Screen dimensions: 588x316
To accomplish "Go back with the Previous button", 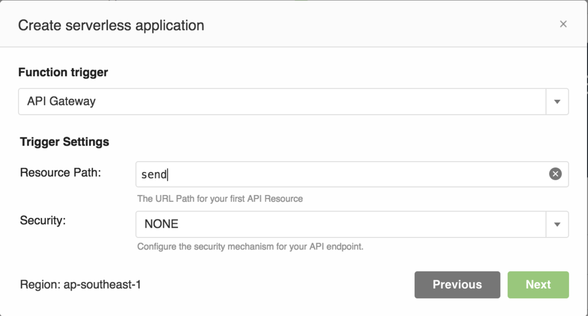I will pos(457,284).
